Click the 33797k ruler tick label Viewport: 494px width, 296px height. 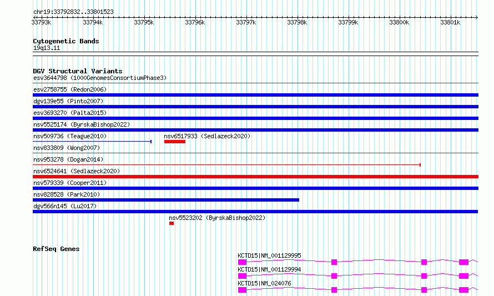(246, 22)
